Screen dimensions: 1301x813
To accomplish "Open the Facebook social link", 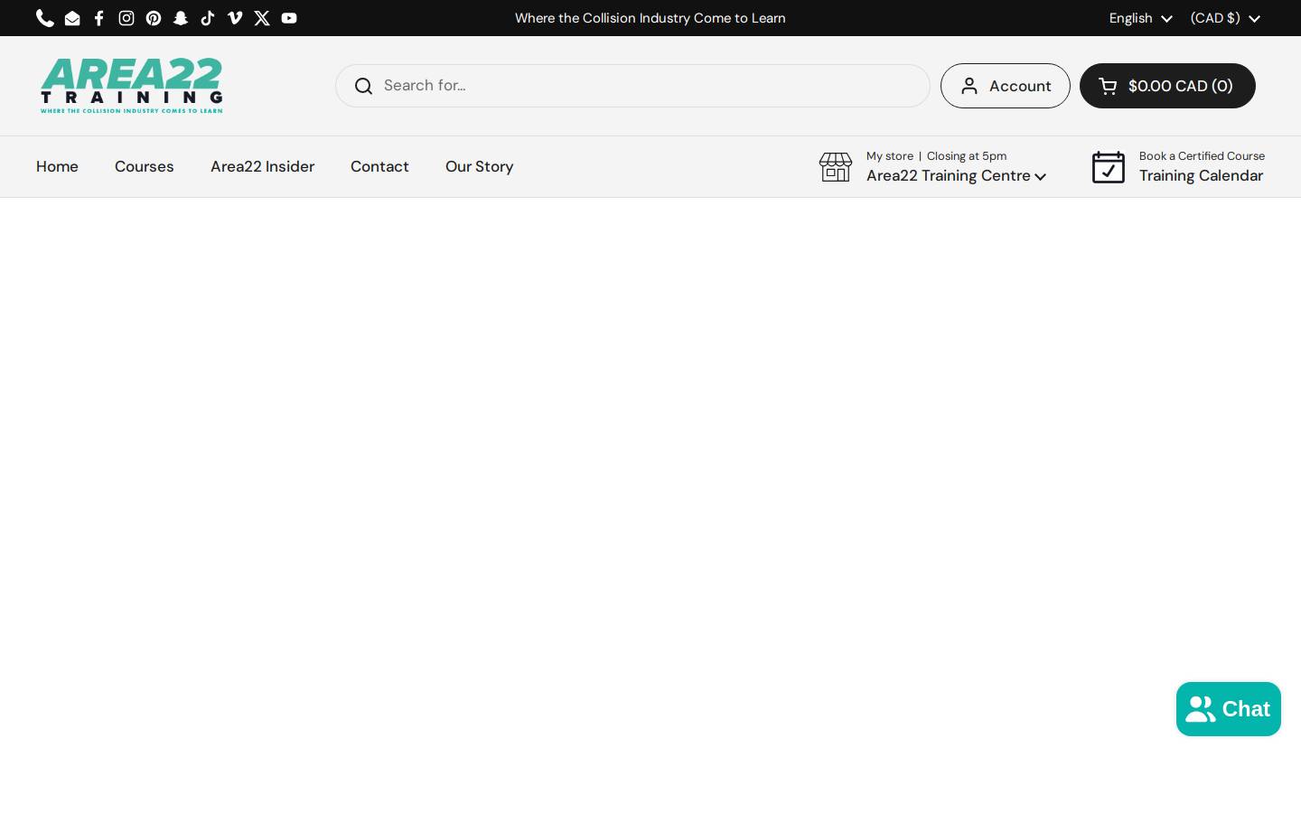I will click(x=99, y=18).
